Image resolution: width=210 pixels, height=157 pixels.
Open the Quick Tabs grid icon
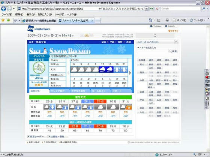[x=16, y=21]
